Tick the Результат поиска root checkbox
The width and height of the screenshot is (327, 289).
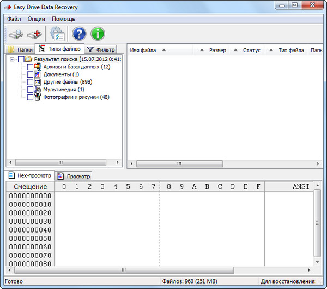coord(21,59)
